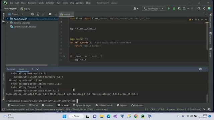Click CRLF line separator status
Viewport: 214px width, 120px height.
[153, 109]
